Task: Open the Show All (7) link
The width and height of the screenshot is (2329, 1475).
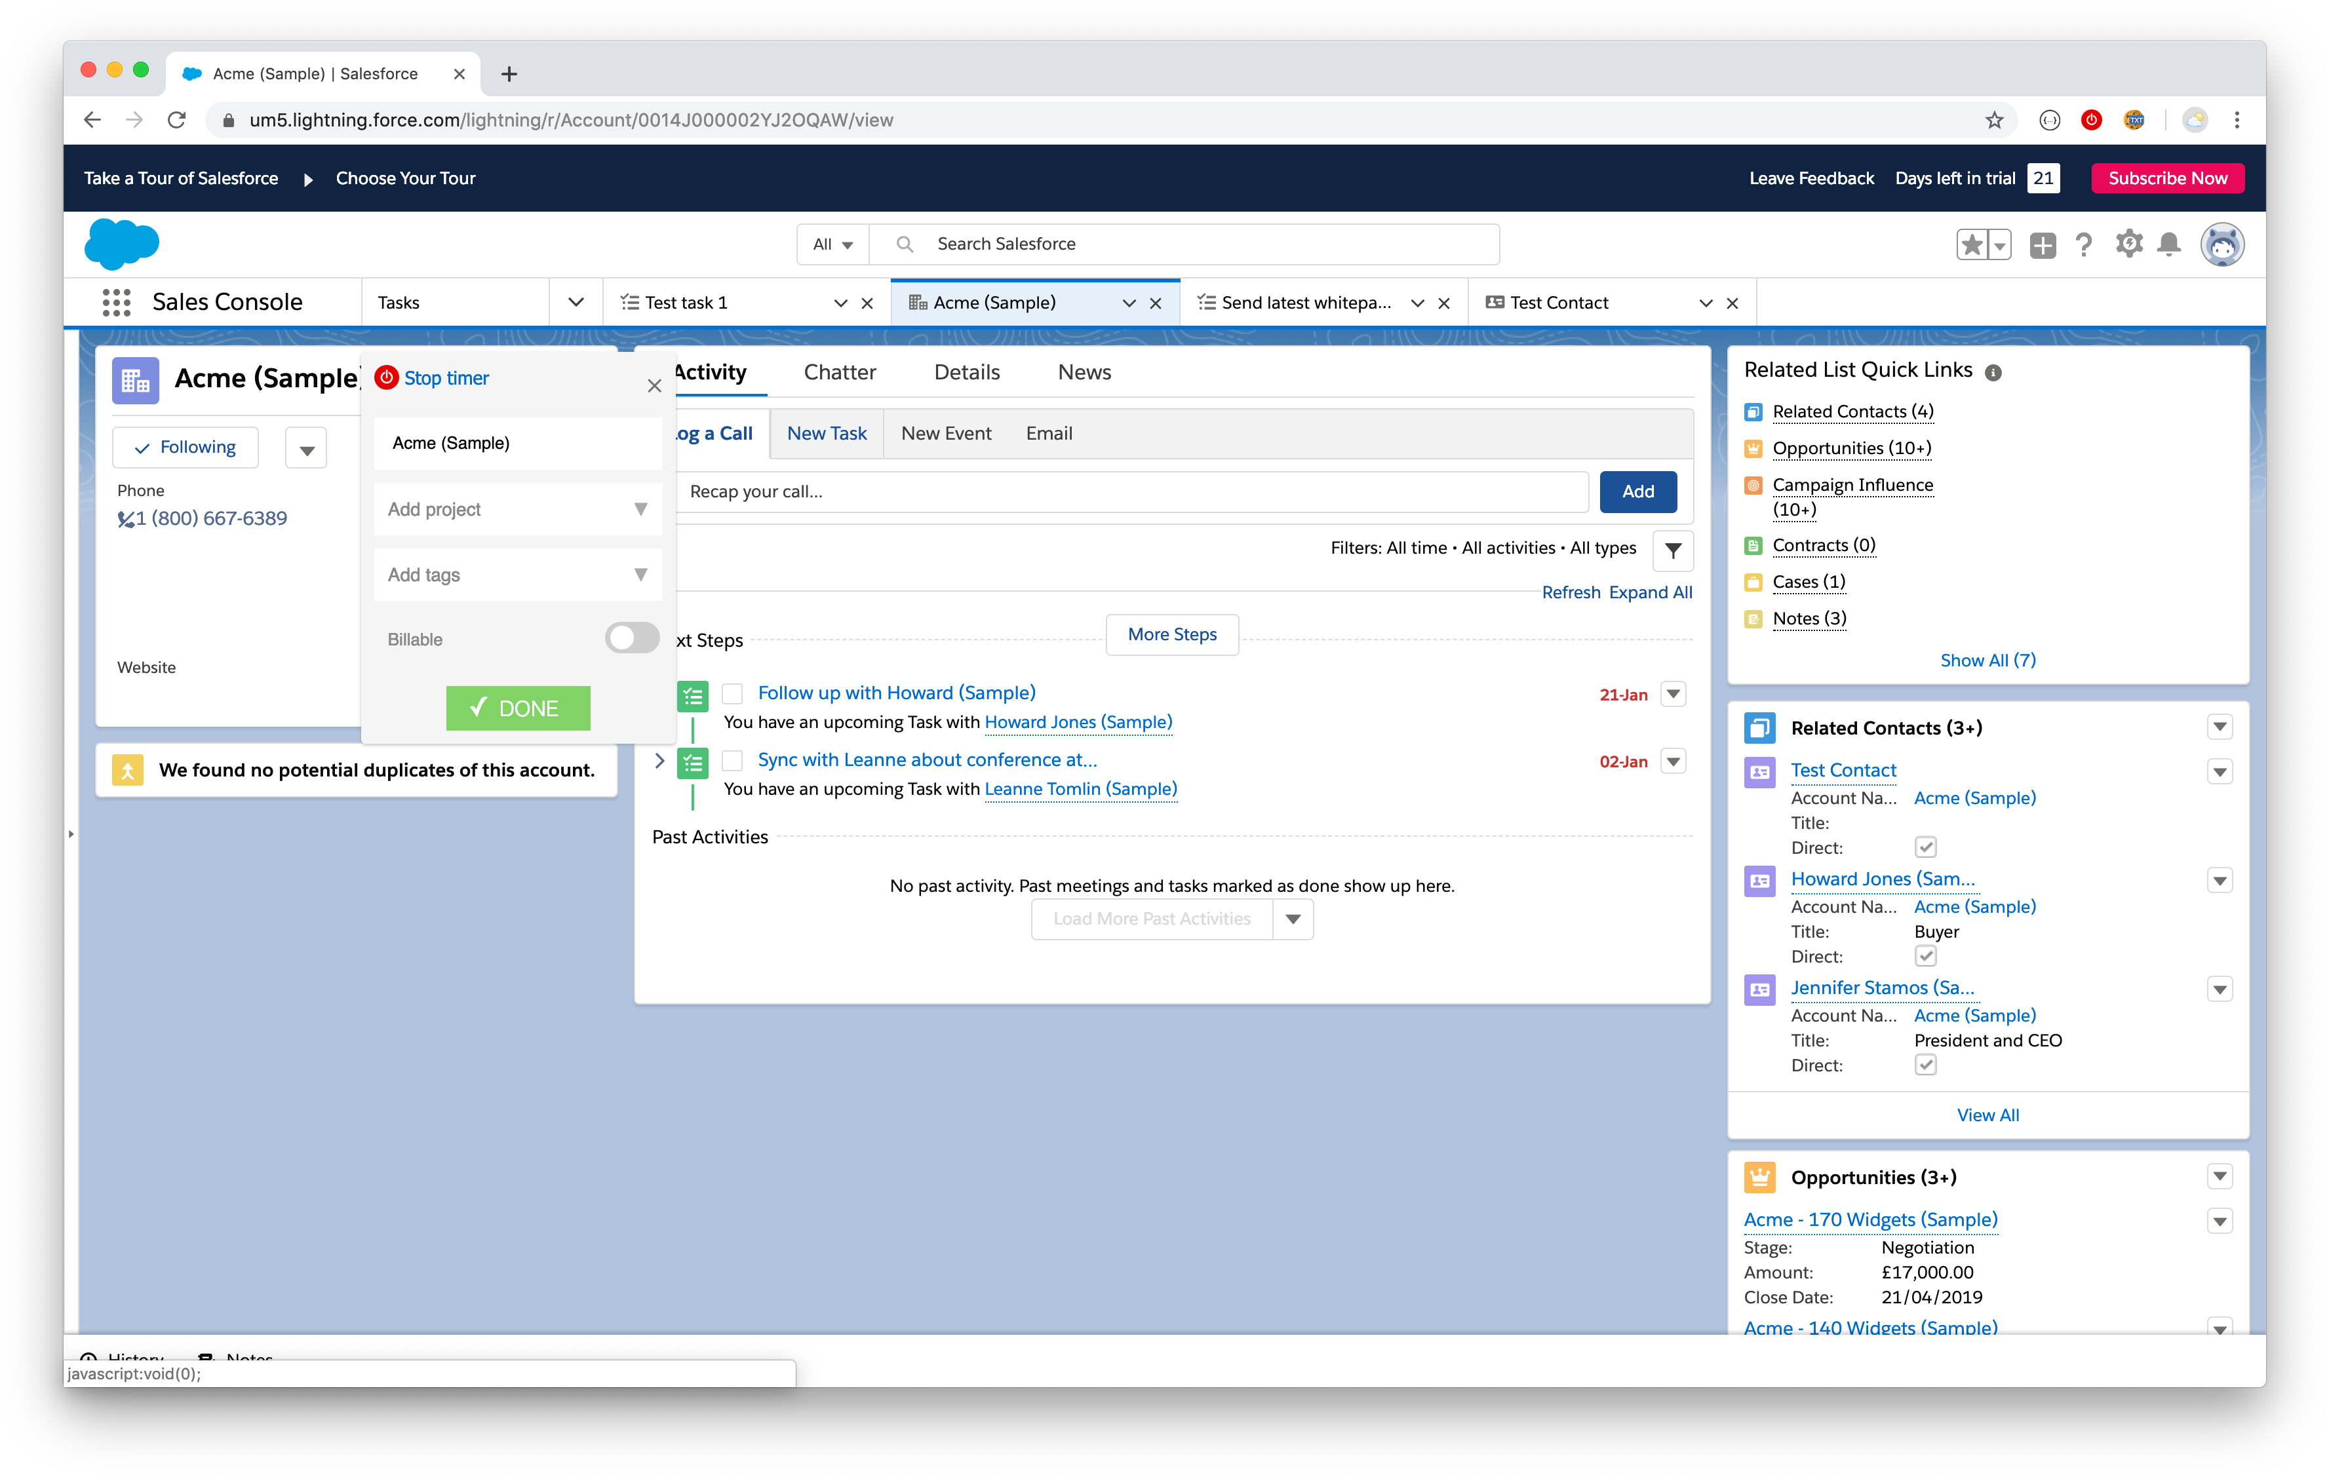Action: pyautogui.click(x=1987, y=661)
